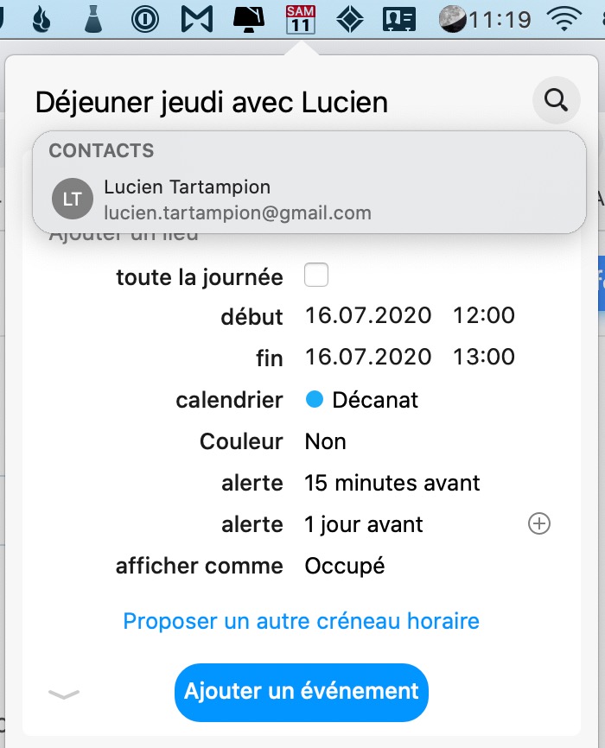Add another alert with plus icon
Screen dimensions: 605x748
[x=539, y=524]
